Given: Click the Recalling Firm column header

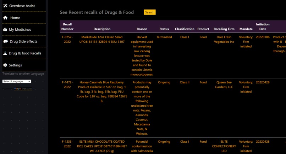Looking at the screenshot, I should (x=224, y=29).
